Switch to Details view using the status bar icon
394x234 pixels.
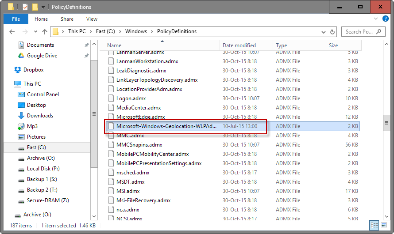[x=374, y=225]
